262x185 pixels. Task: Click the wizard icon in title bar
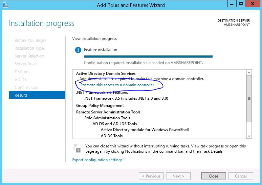pyautogui.click(x=5, y=5)
